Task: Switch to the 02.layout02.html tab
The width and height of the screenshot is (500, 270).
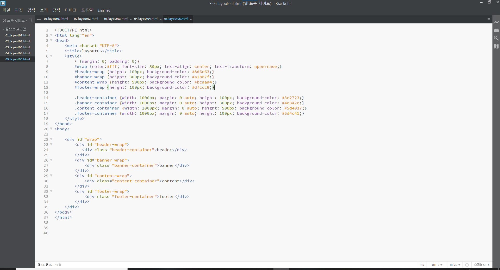Action: pos(86,19)
